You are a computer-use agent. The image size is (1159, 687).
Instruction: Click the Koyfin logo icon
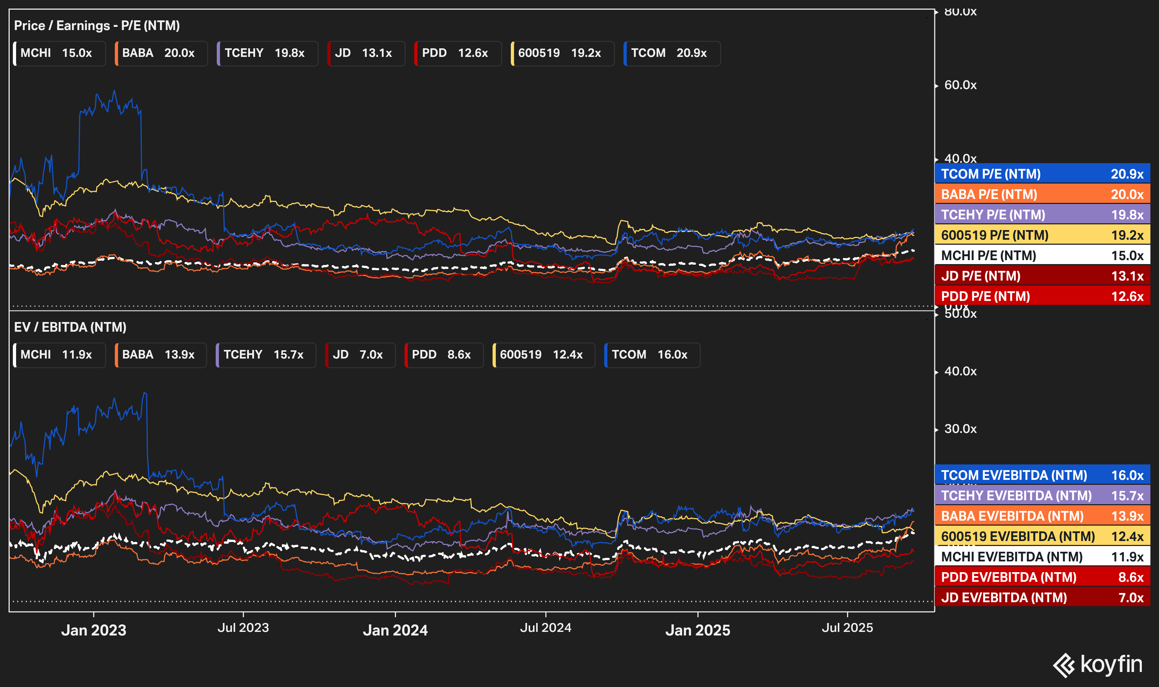tap(1063, 665)
